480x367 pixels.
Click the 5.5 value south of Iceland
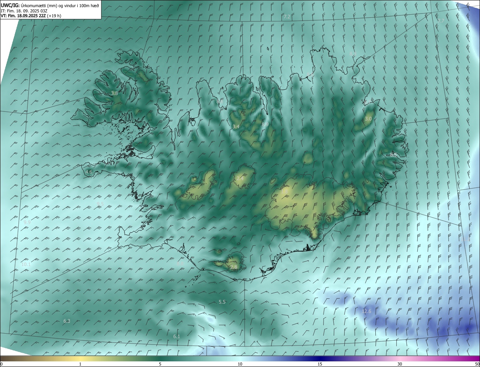pyautogui.click(x=222, y=302)
